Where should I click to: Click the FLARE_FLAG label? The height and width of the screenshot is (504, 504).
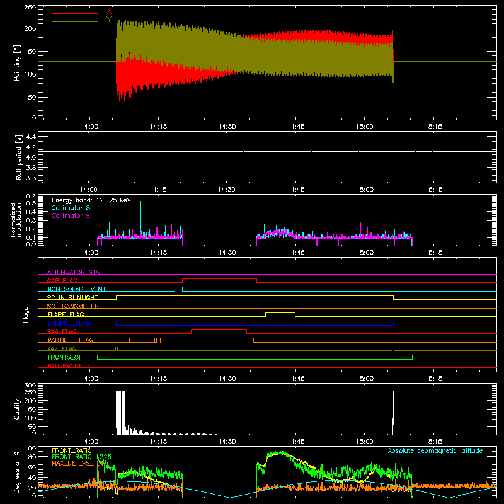[x=66, y=314]
